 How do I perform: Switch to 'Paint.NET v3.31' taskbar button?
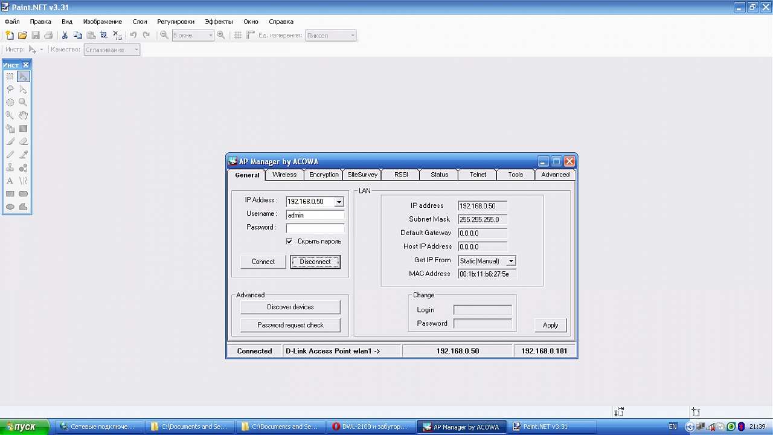551,427
